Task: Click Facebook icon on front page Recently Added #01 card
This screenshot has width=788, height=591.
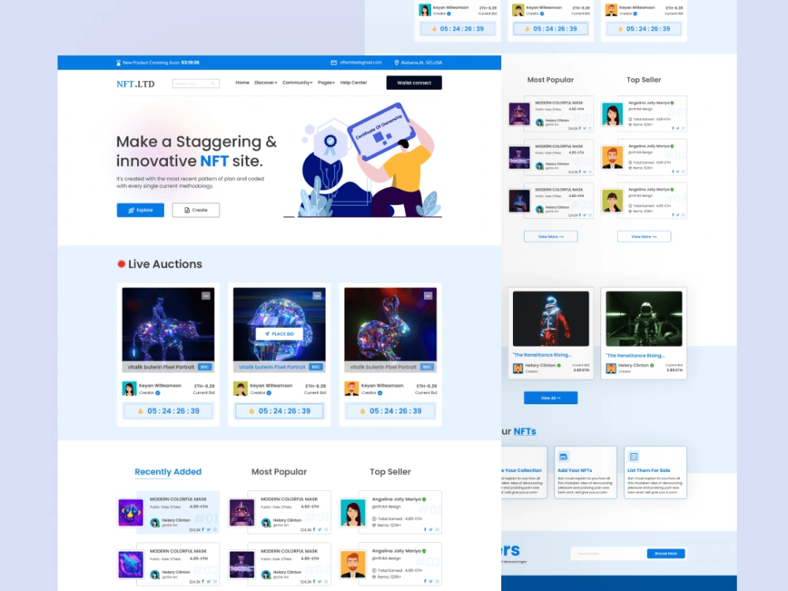Action: [203, 530]
